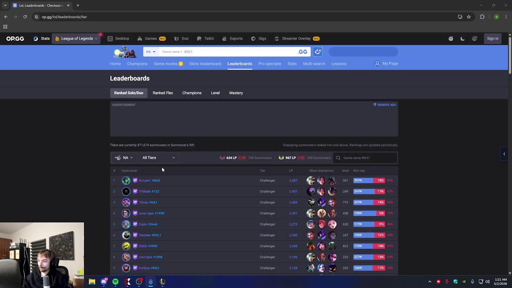This screenshot has height=288, width=512.
Task: Bookmark this page with the star icon
Action: (469, 17)
